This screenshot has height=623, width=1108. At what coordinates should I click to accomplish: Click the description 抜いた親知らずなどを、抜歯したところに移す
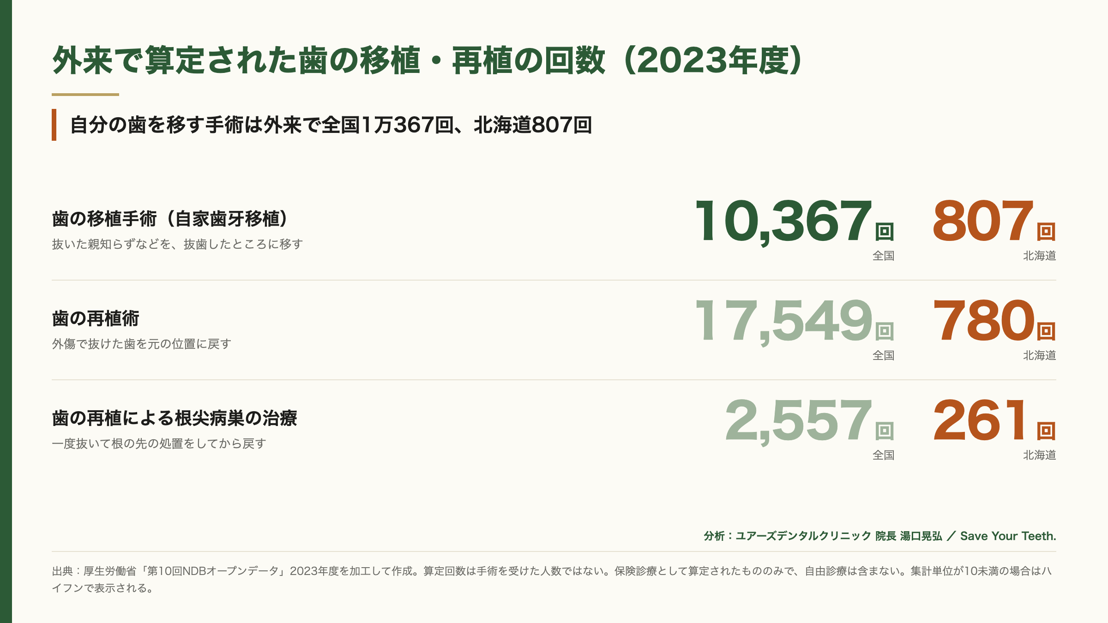(x=177, y=244)
